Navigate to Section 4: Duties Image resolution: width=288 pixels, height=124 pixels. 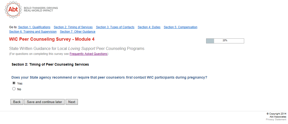[x=149, y=27]
